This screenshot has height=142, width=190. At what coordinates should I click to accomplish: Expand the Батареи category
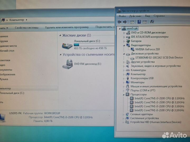124,41
